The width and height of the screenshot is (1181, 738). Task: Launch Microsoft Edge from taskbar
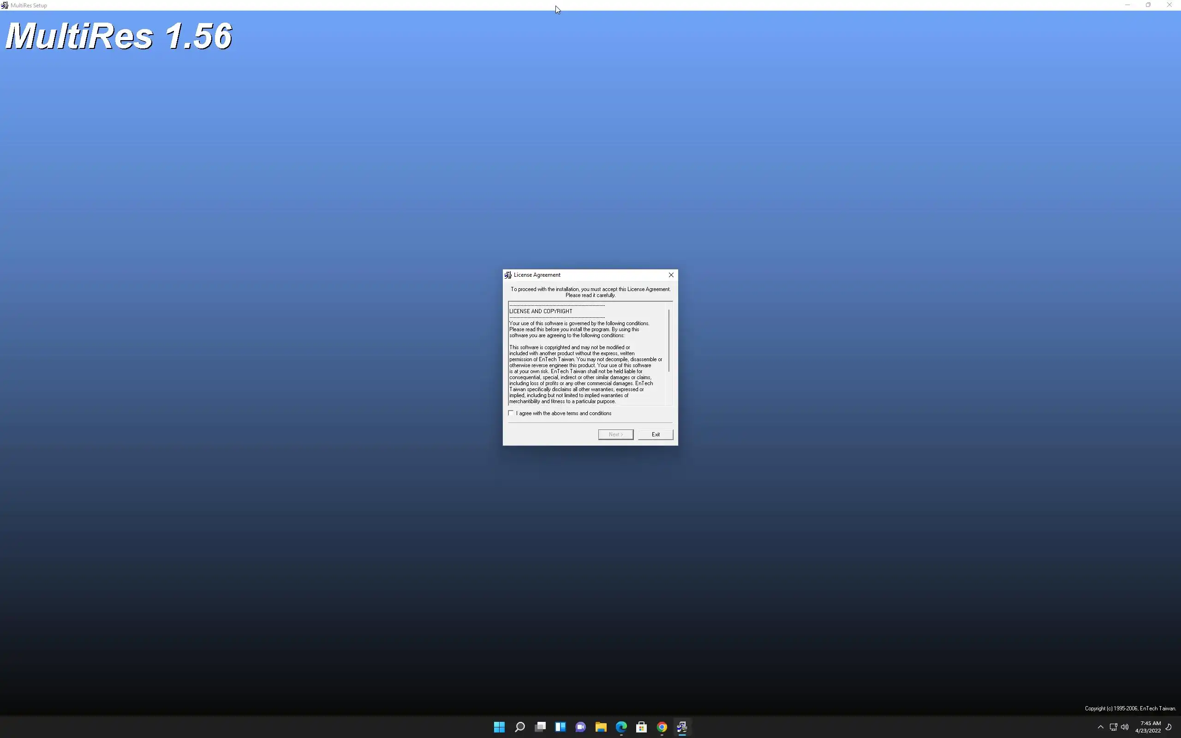click(621, 727)
